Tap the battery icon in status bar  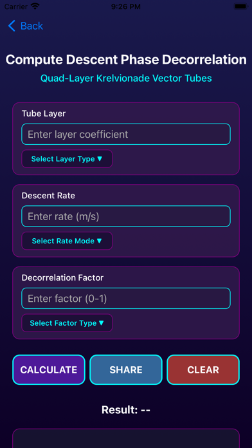coord(241,6)
